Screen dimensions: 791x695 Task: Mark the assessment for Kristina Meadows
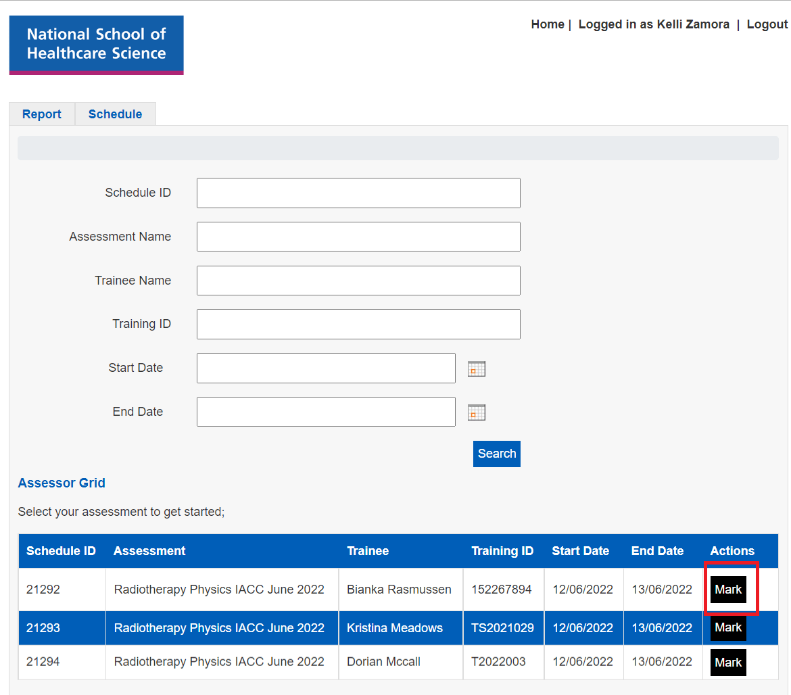(x=728, y=627)
